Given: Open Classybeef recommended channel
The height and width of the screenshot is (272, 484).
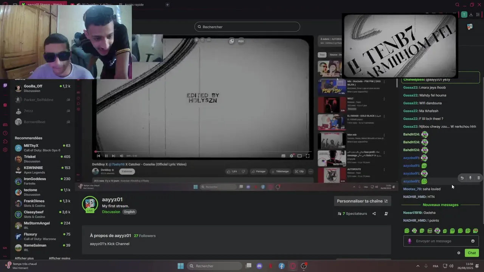Looking at the screenshot, I should (42, 214).
